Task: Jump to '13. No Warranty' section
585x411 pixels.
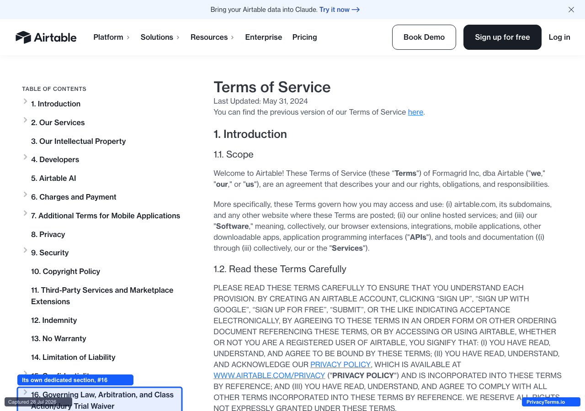Action: coord(58,338)
